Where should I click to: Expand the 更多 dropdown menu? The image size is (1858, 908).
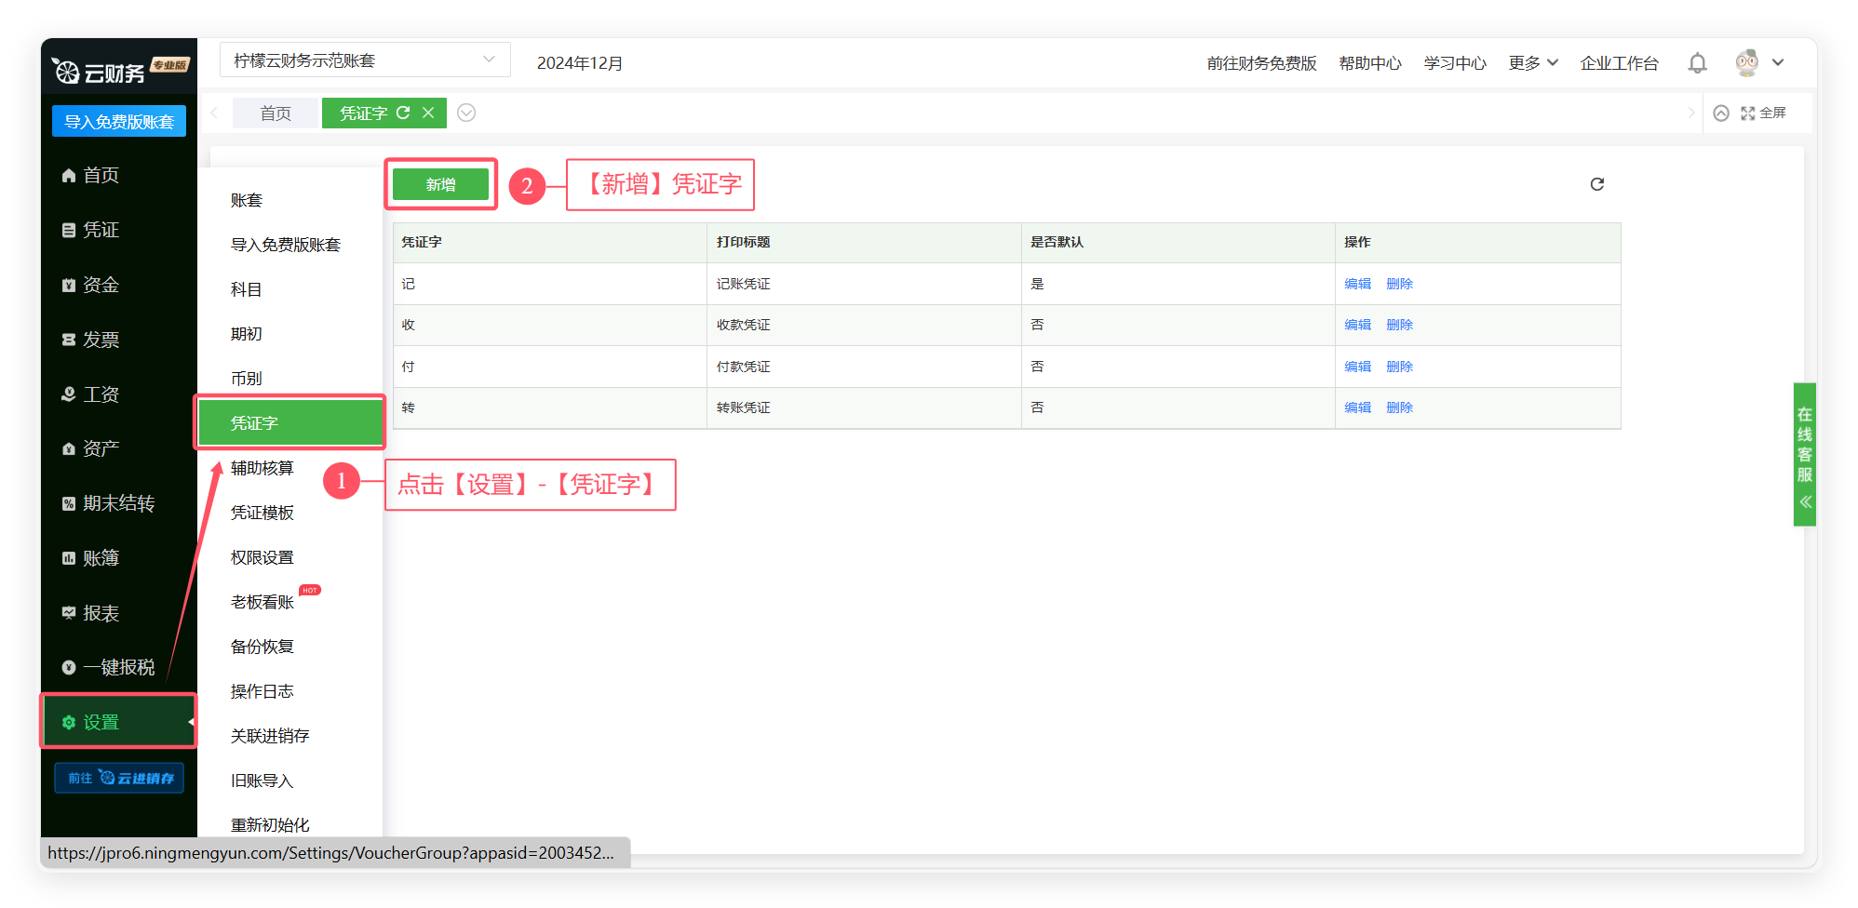click(x=1532, y=63)
